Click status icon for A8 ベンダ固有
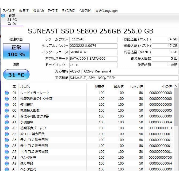The width and height of the screenshot is (179, 179). (7, 158)
